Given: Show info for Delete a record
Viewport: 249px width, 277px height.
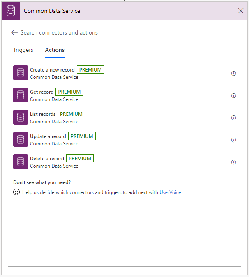Looking at the screenshot, I should pos(233,162).
